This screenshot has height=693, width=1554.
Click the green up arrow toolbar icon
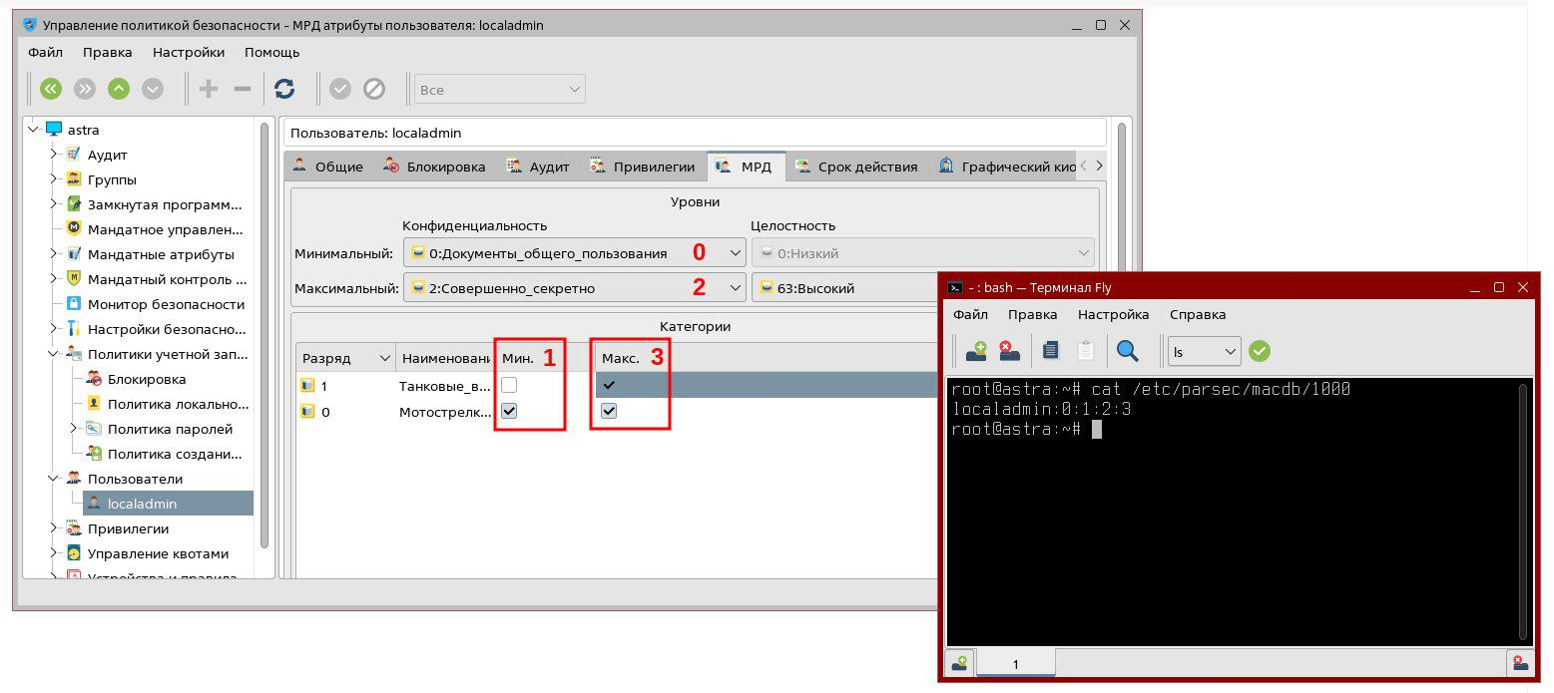click(x=119, y=90)
